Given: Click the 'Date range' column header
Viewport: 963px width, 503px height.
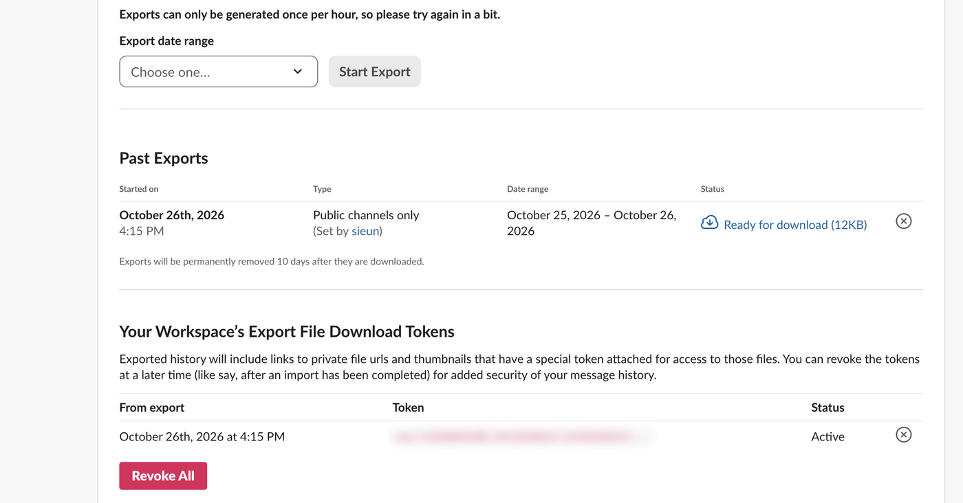Looking at the screenshot, I should click(x=528, y=189).
